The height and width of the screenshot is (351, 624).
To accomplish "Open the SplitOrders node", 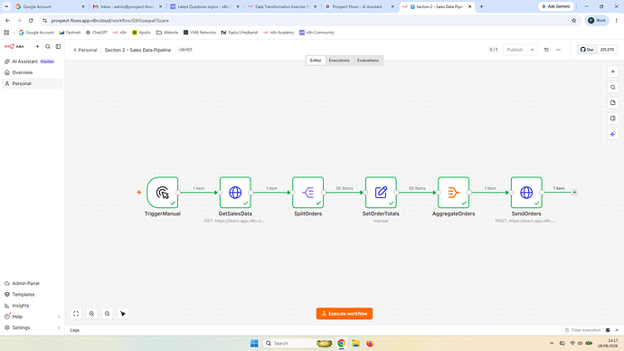I will pos(308,193).
